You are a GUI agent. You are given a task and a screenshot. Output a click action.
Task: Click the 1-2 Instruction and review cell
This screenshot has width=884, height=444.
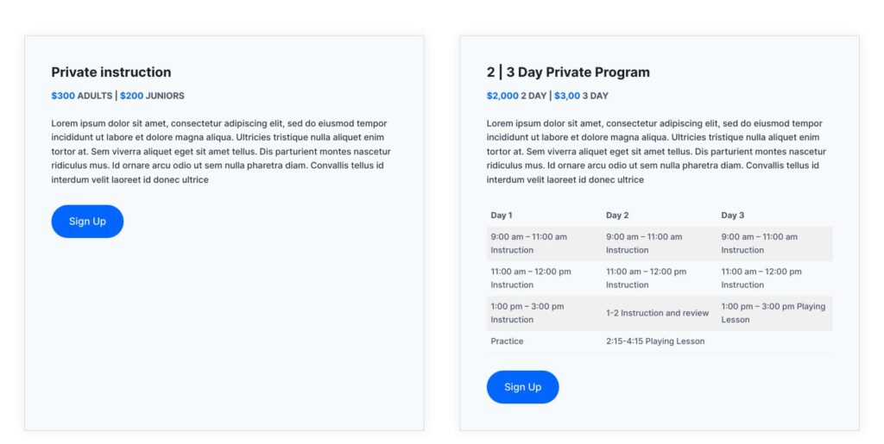[657, 313]
